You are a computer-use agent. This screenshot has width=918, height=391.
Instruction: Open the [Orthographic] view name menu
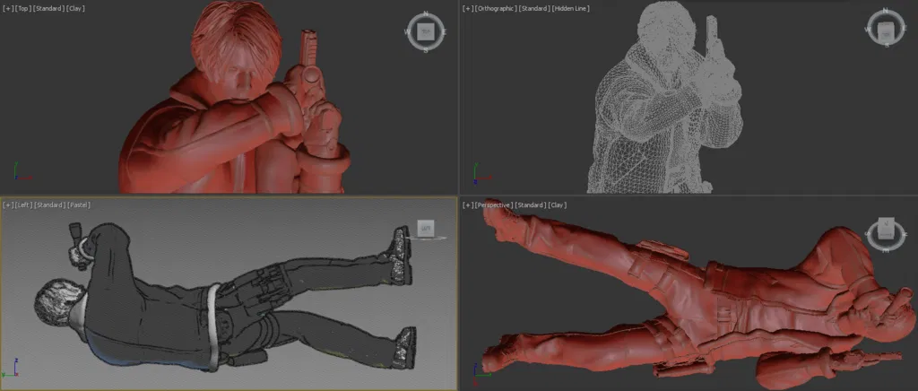point(495,9)
